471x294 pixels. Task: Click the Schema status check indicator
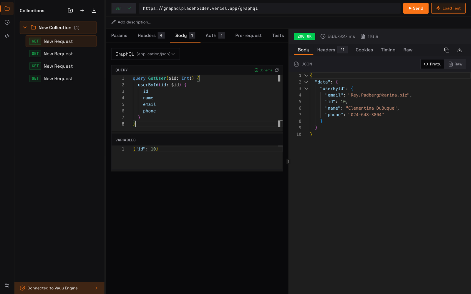pos(263,70)
